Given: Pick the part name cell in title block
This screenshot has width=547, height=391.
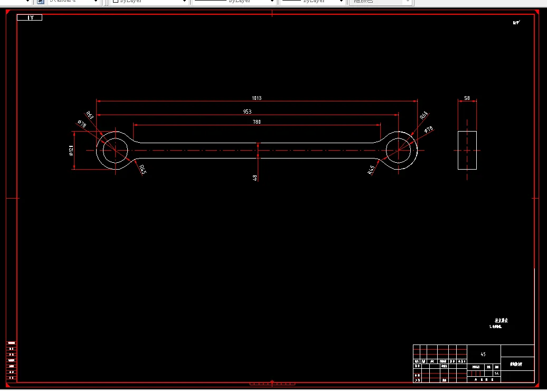Looking at the screenshot, I should click(x=517, y=364).
